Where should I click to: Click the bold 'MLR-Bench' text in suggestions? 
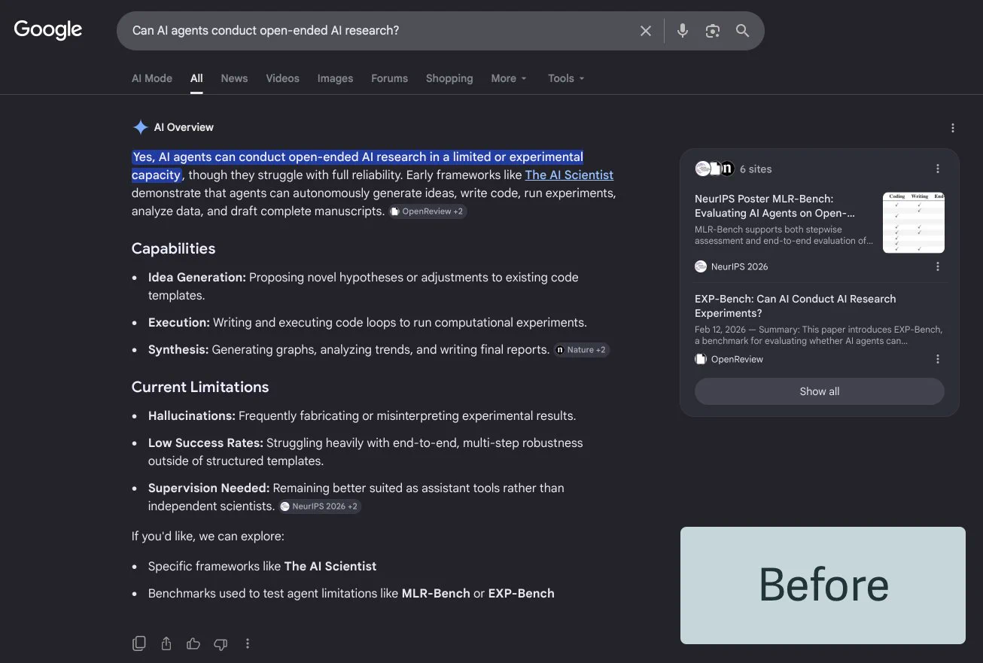coord(436,593)
